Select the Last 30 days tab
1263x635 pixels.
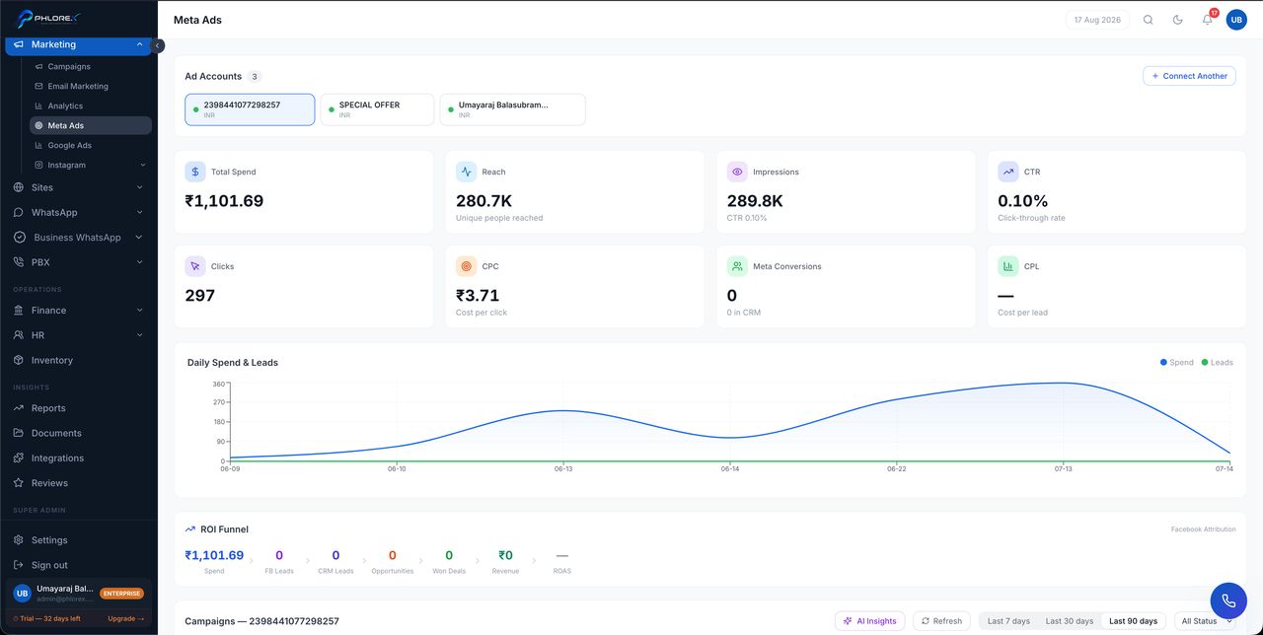click(1070, 621)
